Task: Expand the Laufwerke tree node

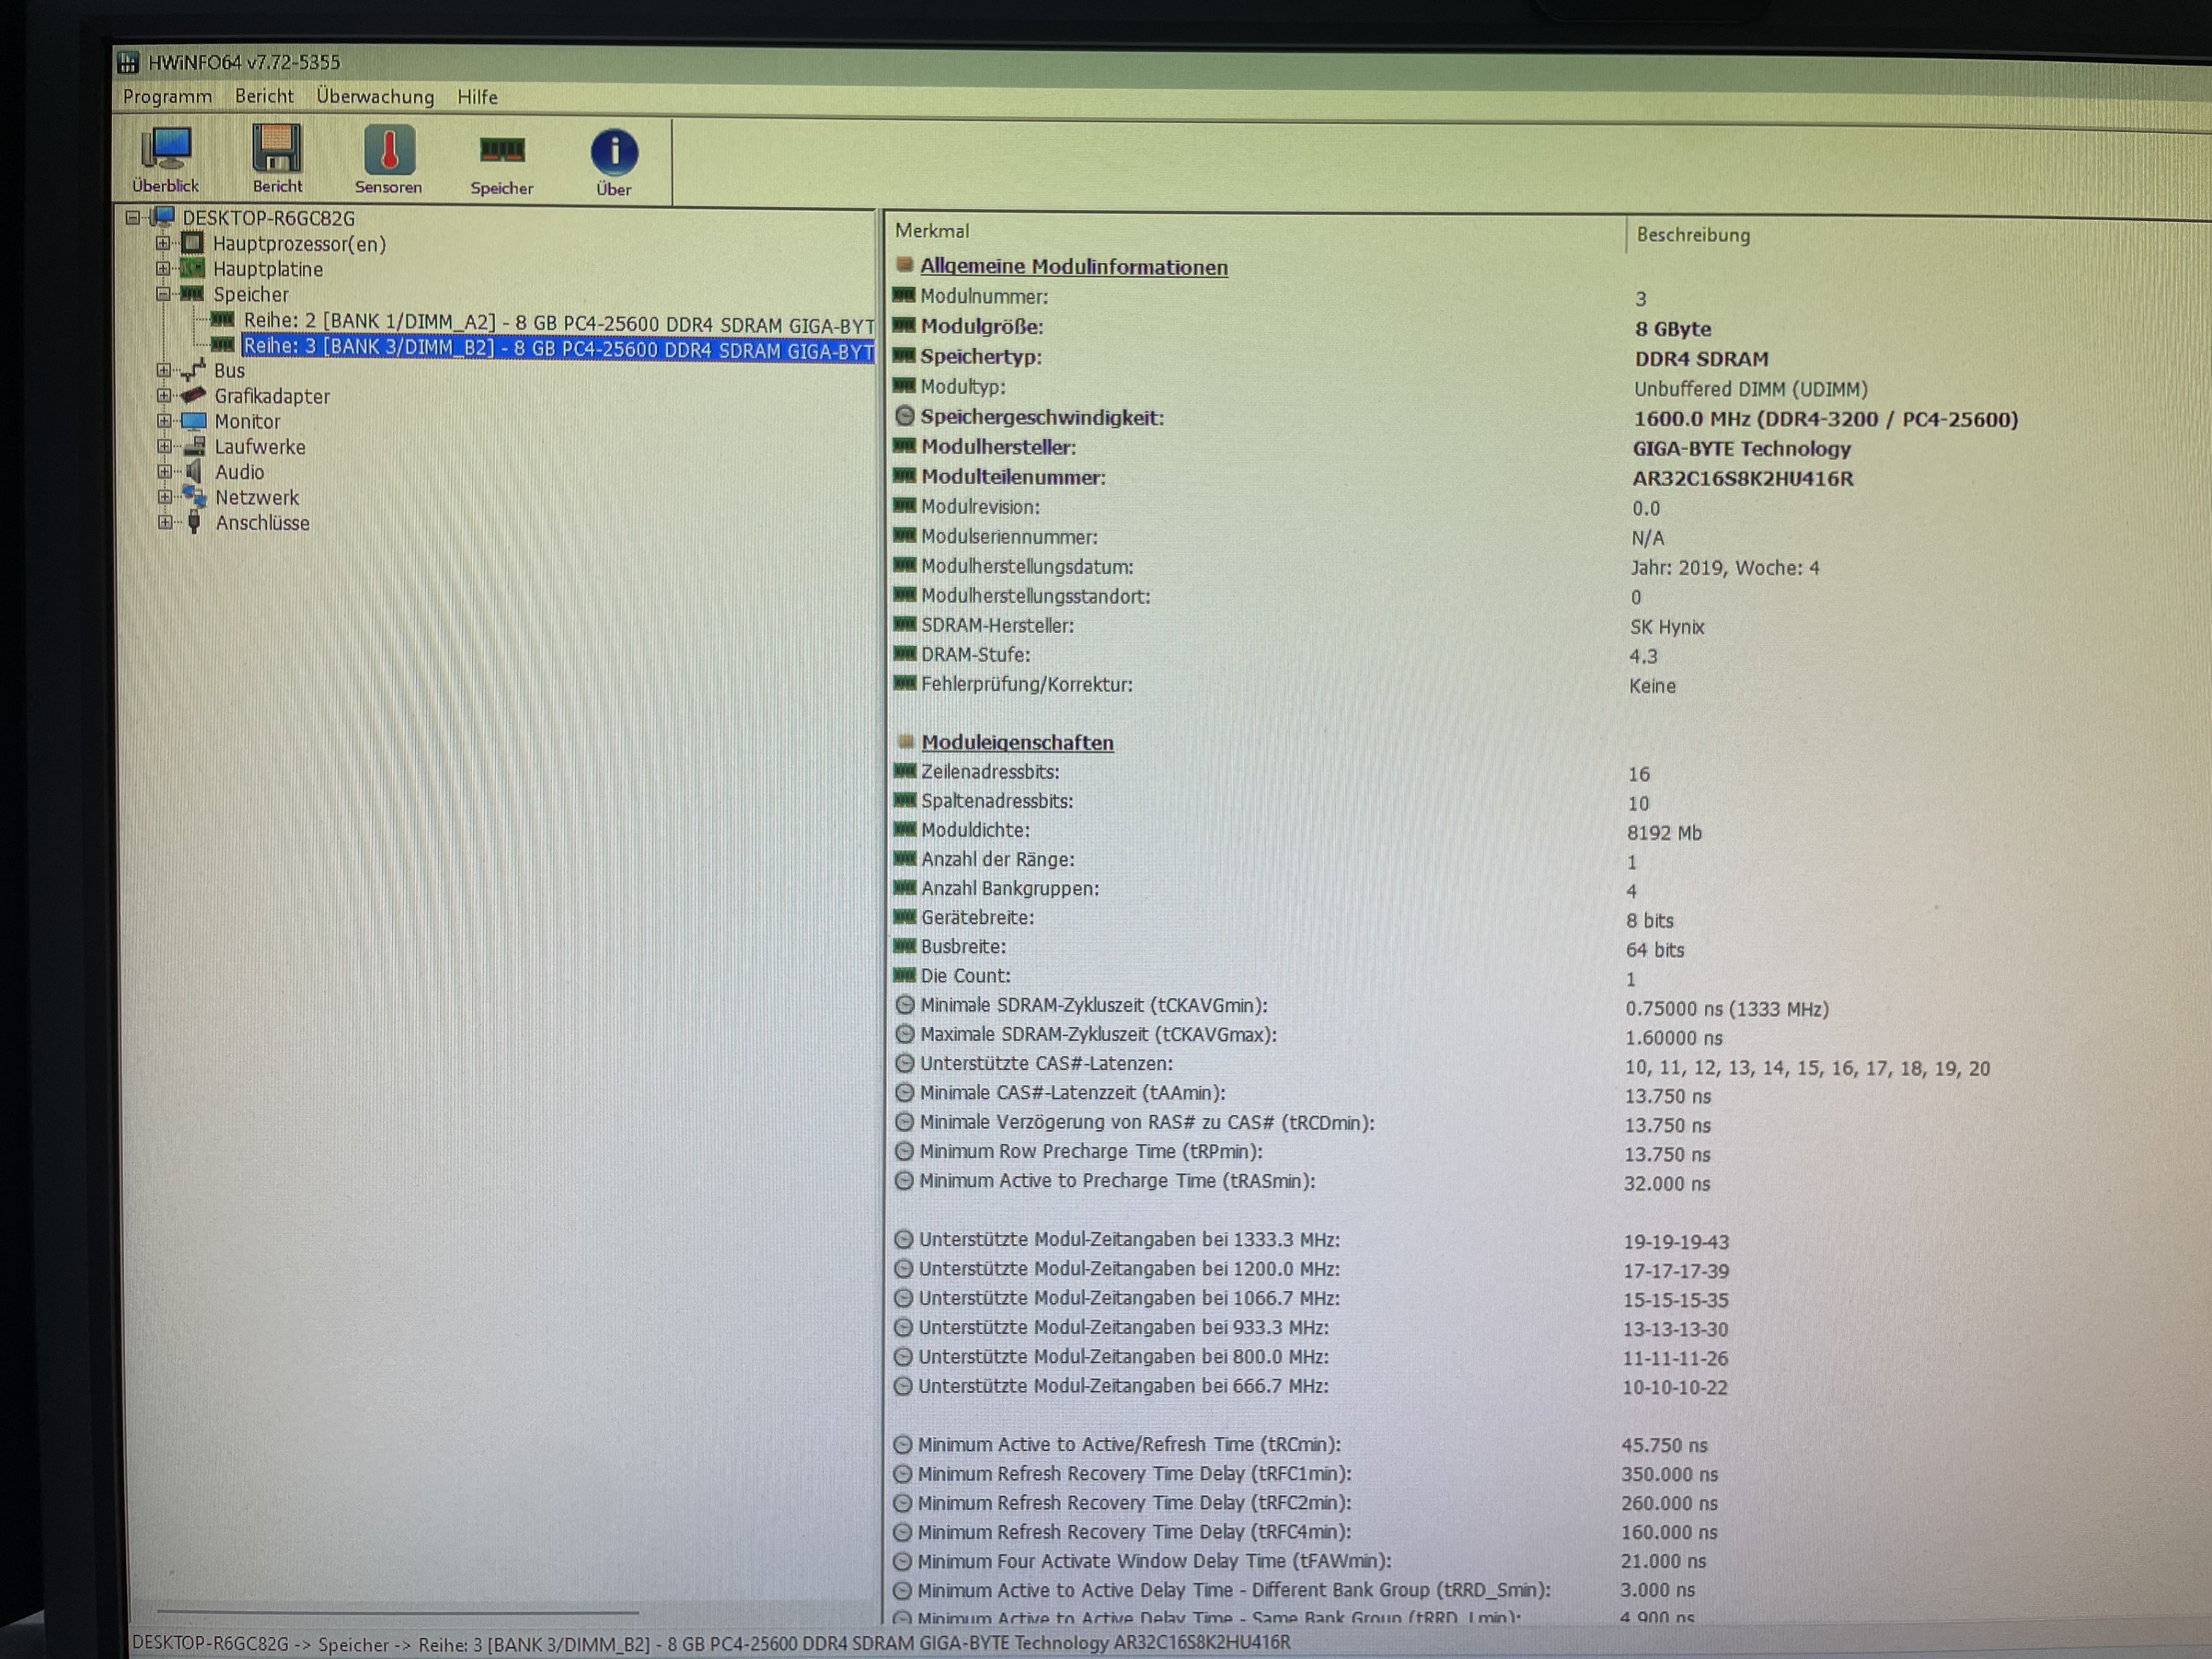Action: coord(164,447)
